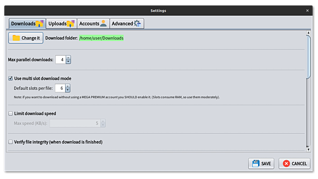
Task: Close the Settings window
Action: click(x=307, y=11)
